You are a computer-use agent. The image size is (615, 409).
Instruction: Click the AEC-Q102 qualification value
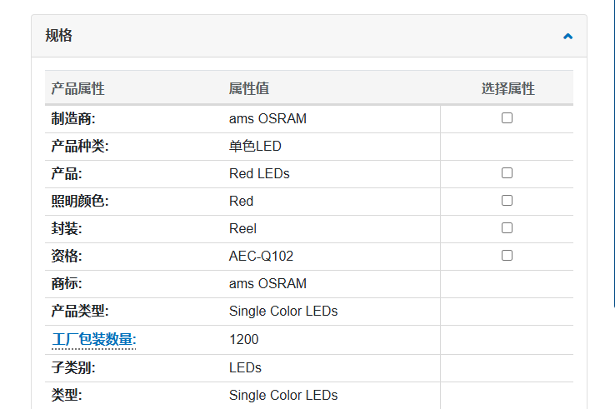click(261, 256)
